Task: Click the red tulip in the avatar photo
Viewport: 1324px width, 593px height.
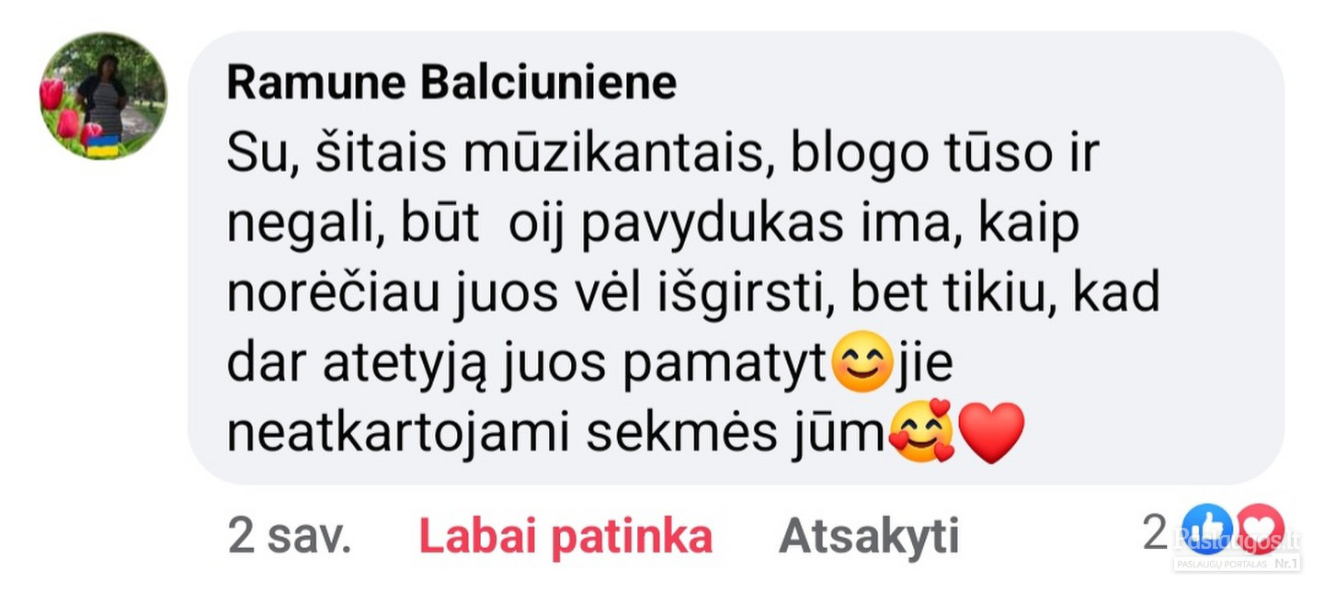Action: click(x=51, y=94)
